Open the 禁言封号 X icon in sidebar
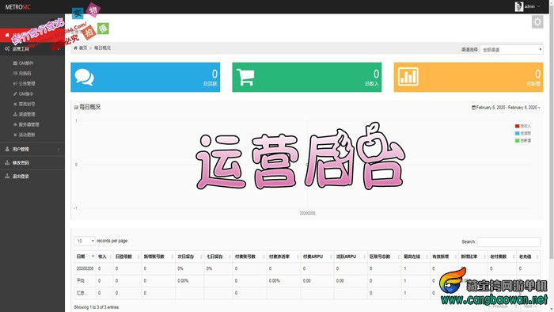554x312 pixels. tap(15, 105)
